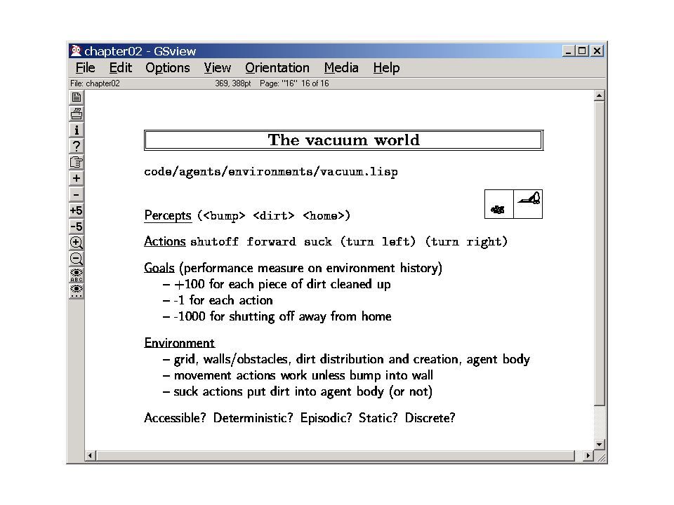The height and width of the screenshot is (505, 674).
Task: Go to a page with the pointing hand icon
Action: (x=77, y=162)
